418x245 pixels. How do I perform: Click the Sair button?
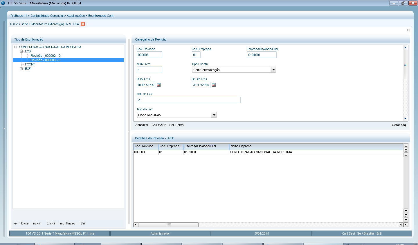[83, 223]
